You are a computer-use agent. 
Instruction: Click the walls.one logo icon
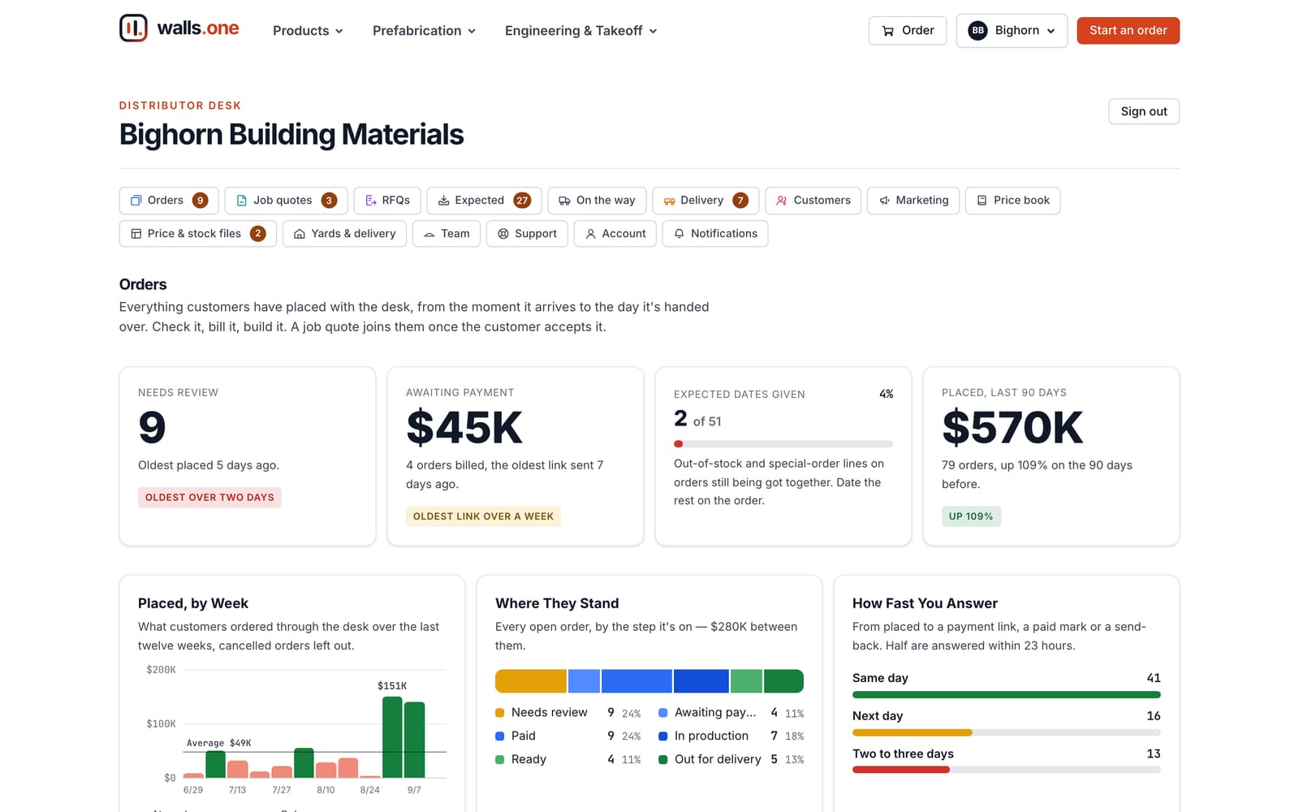pyautogui.click(x=133, y=28)
